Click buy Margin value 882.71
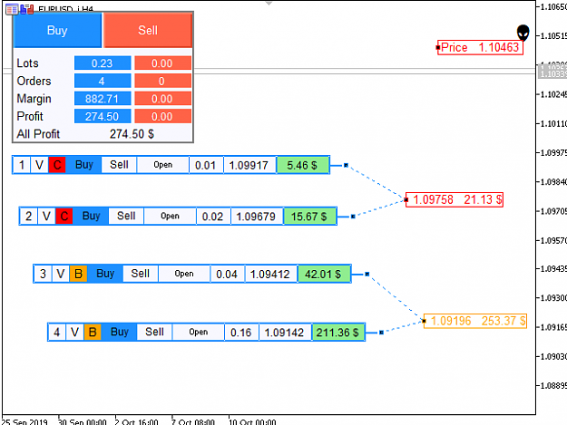 click(103, 99)
